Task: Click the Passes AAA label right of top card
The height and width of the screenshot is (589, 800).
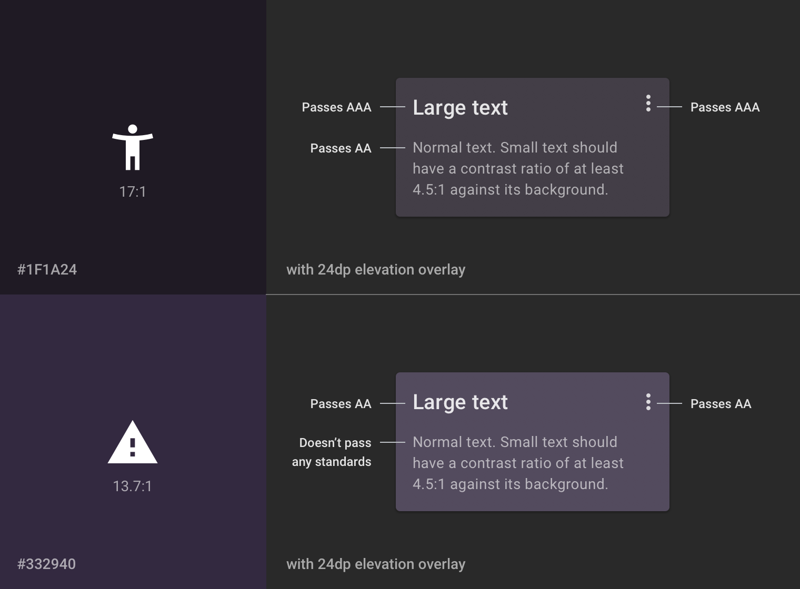Action: click(725, 107)
